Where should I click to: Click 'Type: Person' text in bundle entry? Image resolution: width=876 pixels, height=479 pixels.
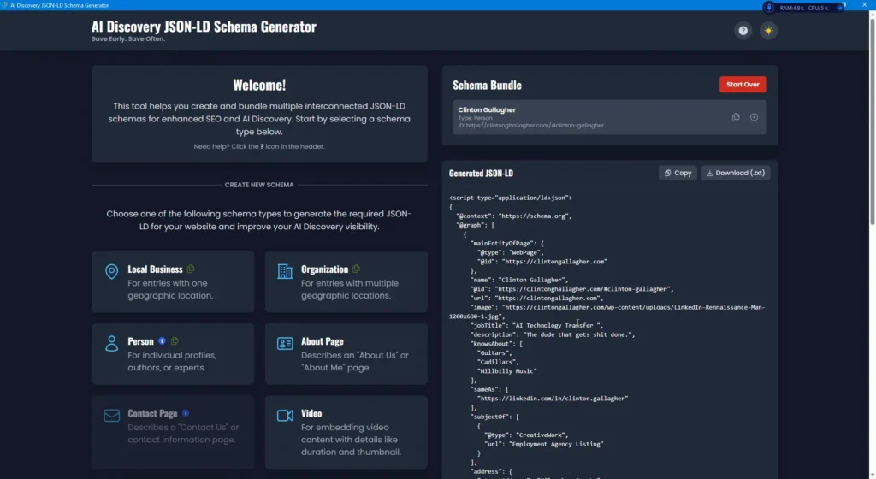[476, 118]
